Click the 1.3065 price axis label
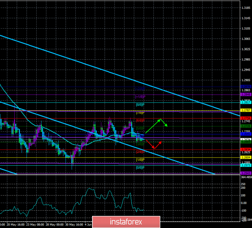The width and height of the screenshot is (252, 228). pyautogui.click(x=246, y=39)
